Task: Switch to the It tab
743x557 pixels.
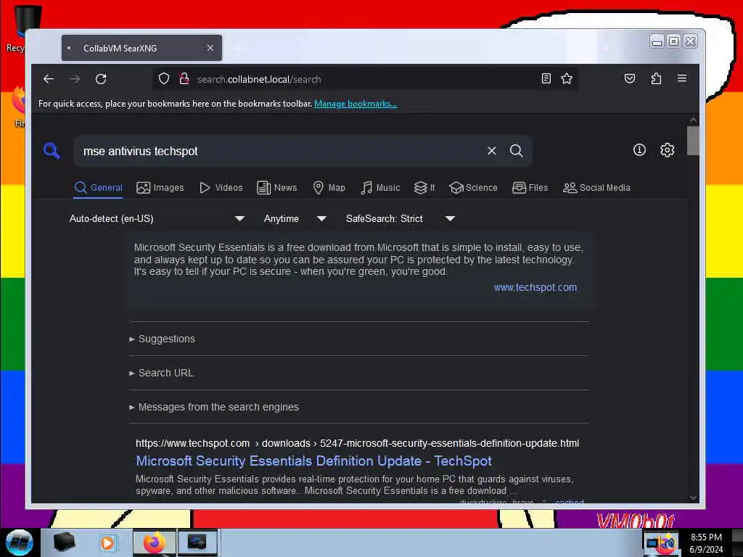Action: [424, 188]
